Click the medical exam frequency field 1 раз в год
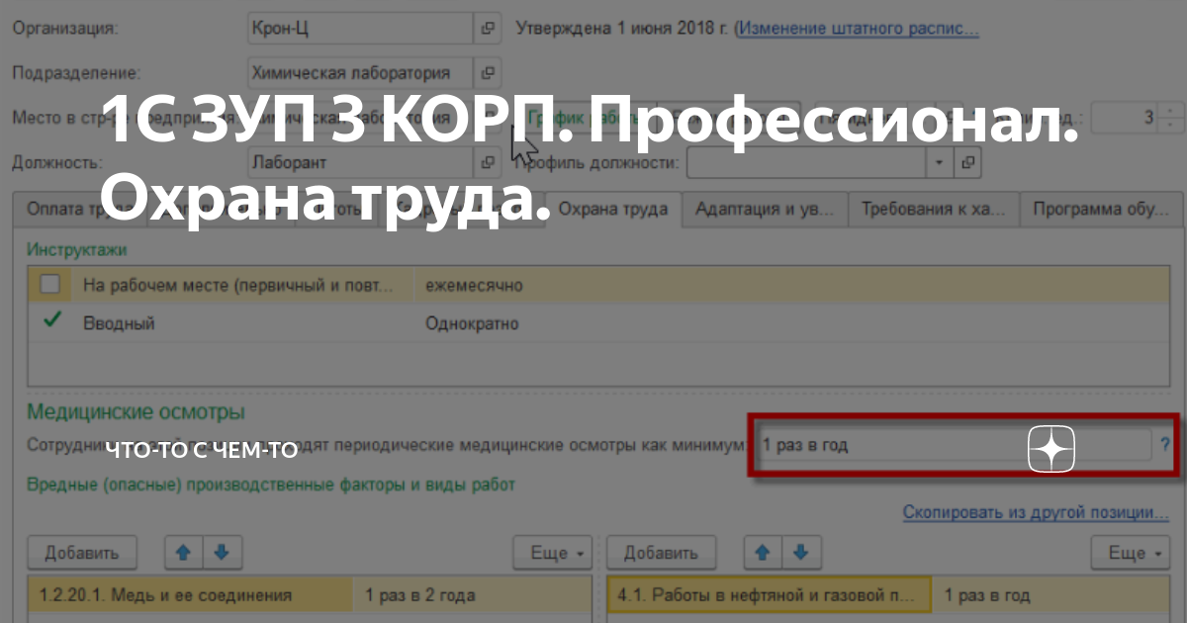This screenshot has width=1187, height=623. [x=954, y=445]
